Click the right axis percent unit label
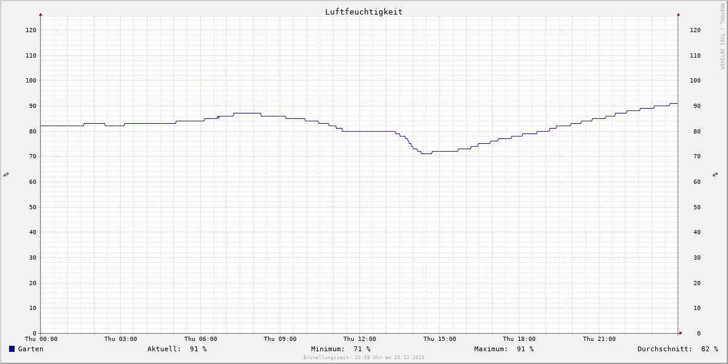This screenshot has height=364, width=728. click(x=715, y=175)
